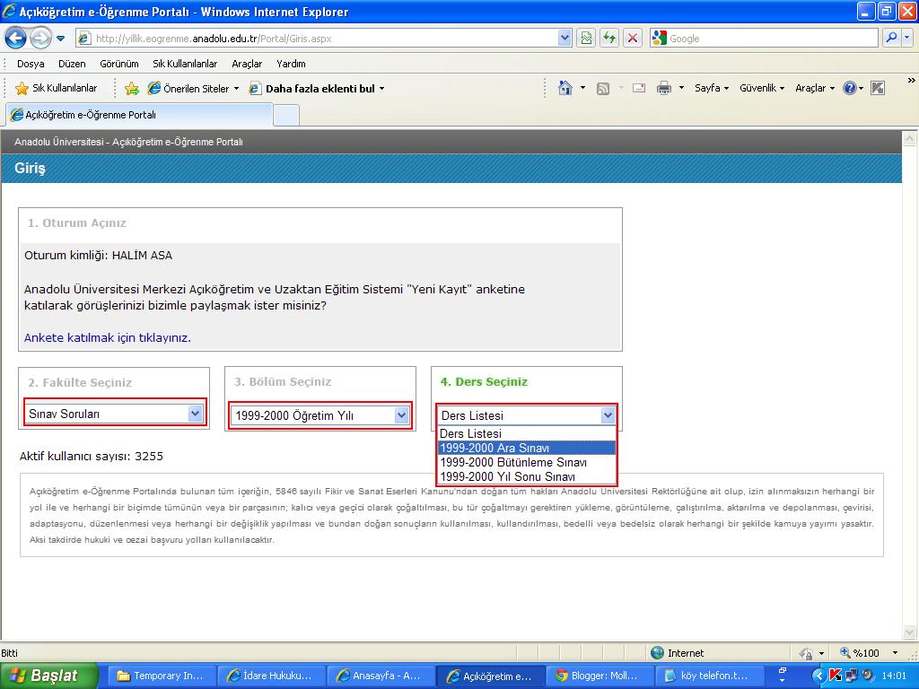
Task: Open the %100 zoom level control
Action: [869, 653]
